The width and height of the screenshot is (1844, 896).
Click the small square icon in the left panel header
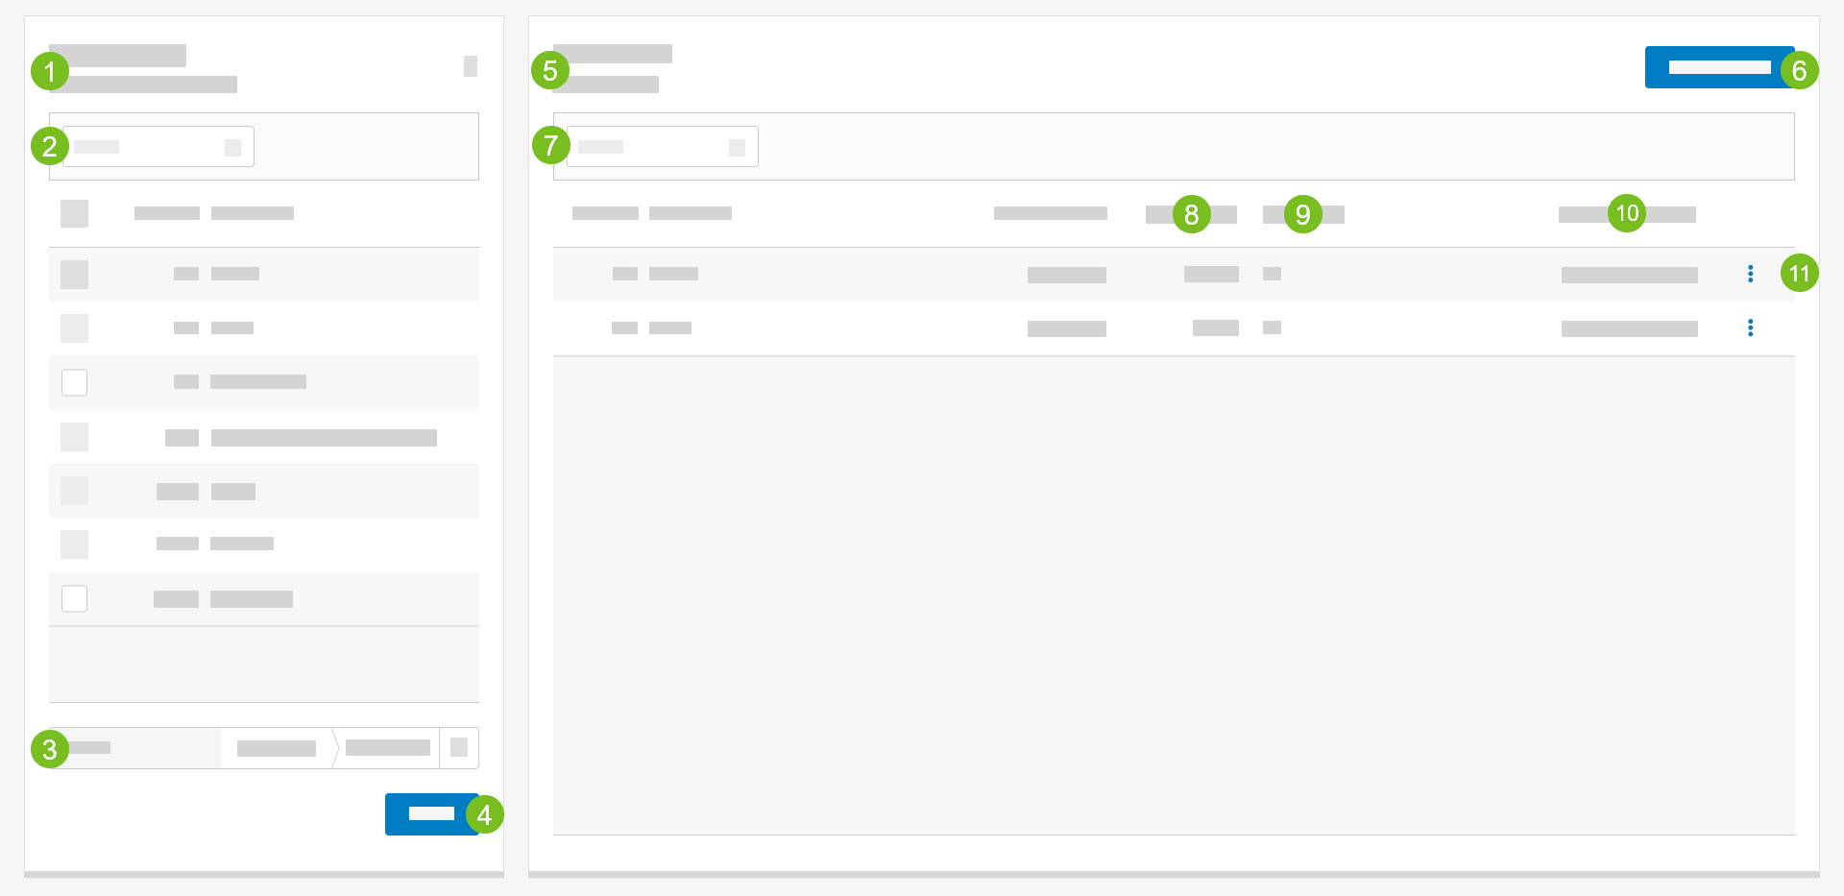pos(470,66)
